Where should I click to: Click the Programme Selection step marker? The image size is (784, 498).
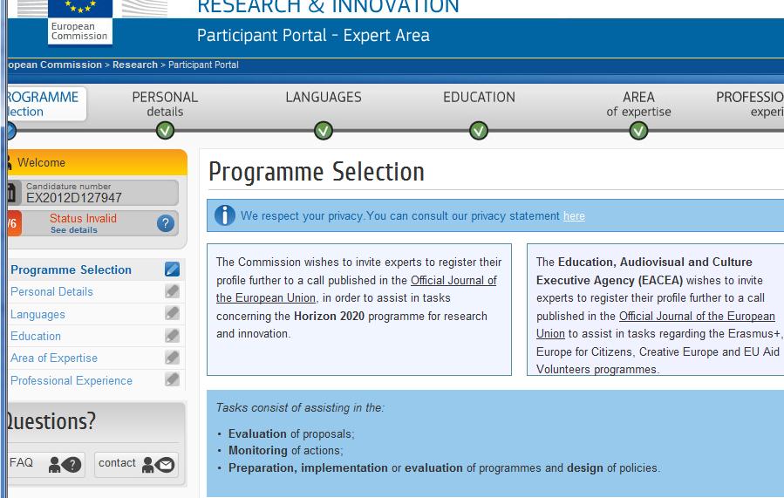(11, 131)
